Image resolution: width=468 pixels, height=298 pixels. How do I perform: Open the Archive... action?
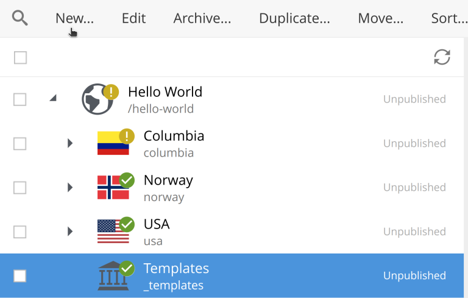[x=202, y=18]
